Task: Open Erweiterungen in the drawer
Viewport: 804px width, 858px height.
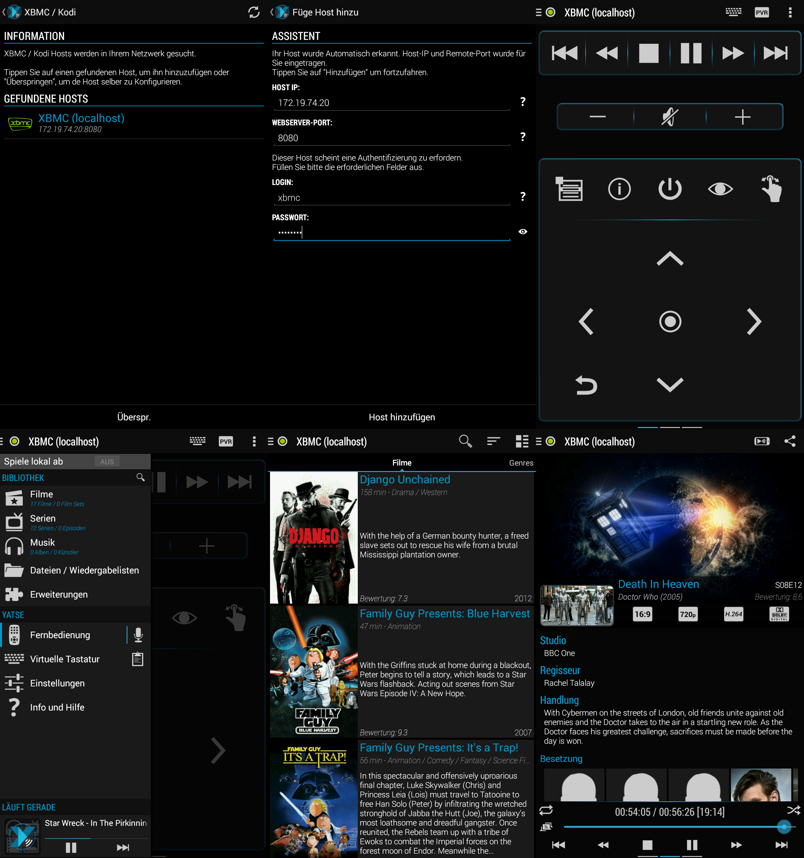Action: (75, 595)
